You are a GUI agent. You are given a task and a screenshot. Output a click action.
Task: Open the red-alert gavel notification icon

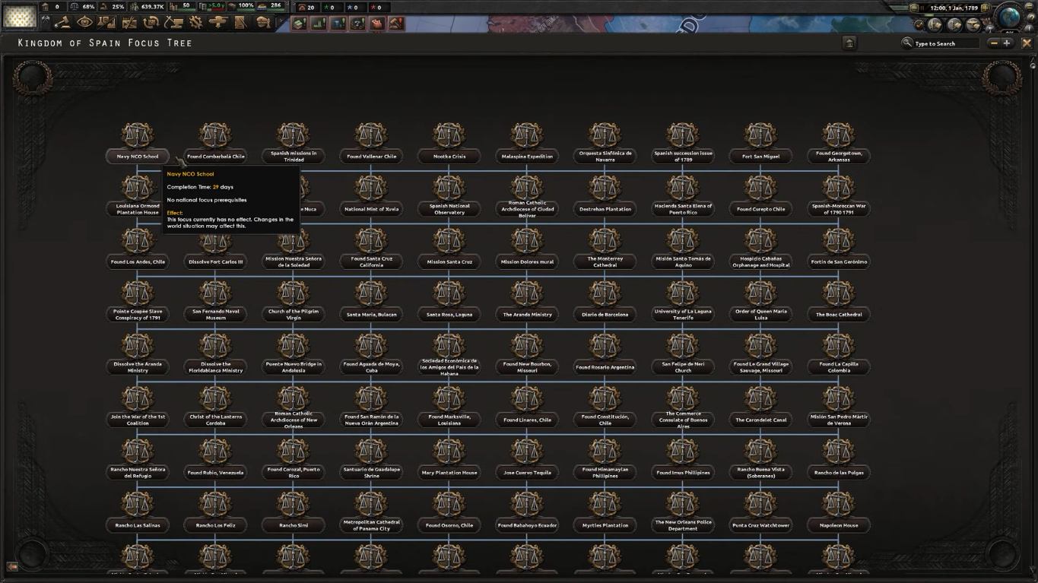(395, 24)
